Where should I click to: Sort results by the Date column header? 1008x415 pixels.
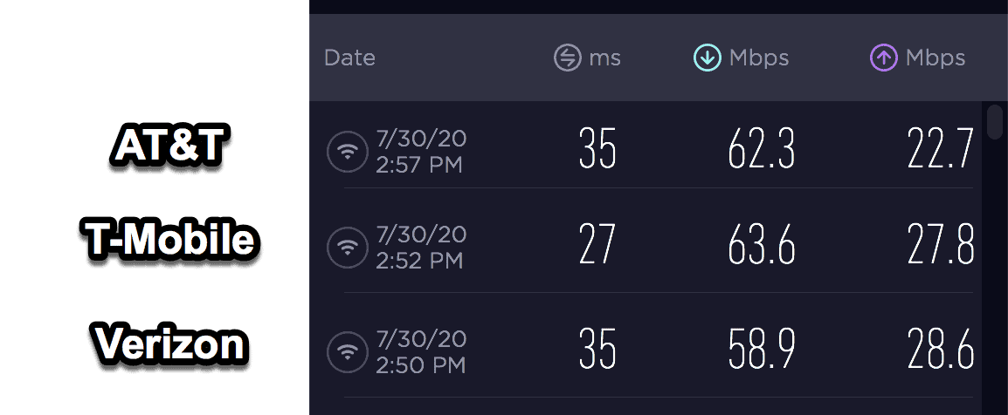(349, 58)
